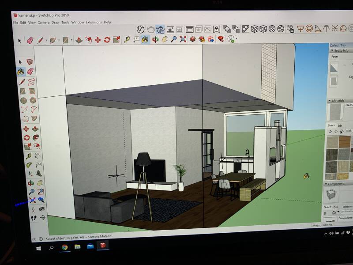This screenshot has height=265, width=353.
Task: Open the Components Statistics tab
Action: pyautogui.click(x=347, y=207)
